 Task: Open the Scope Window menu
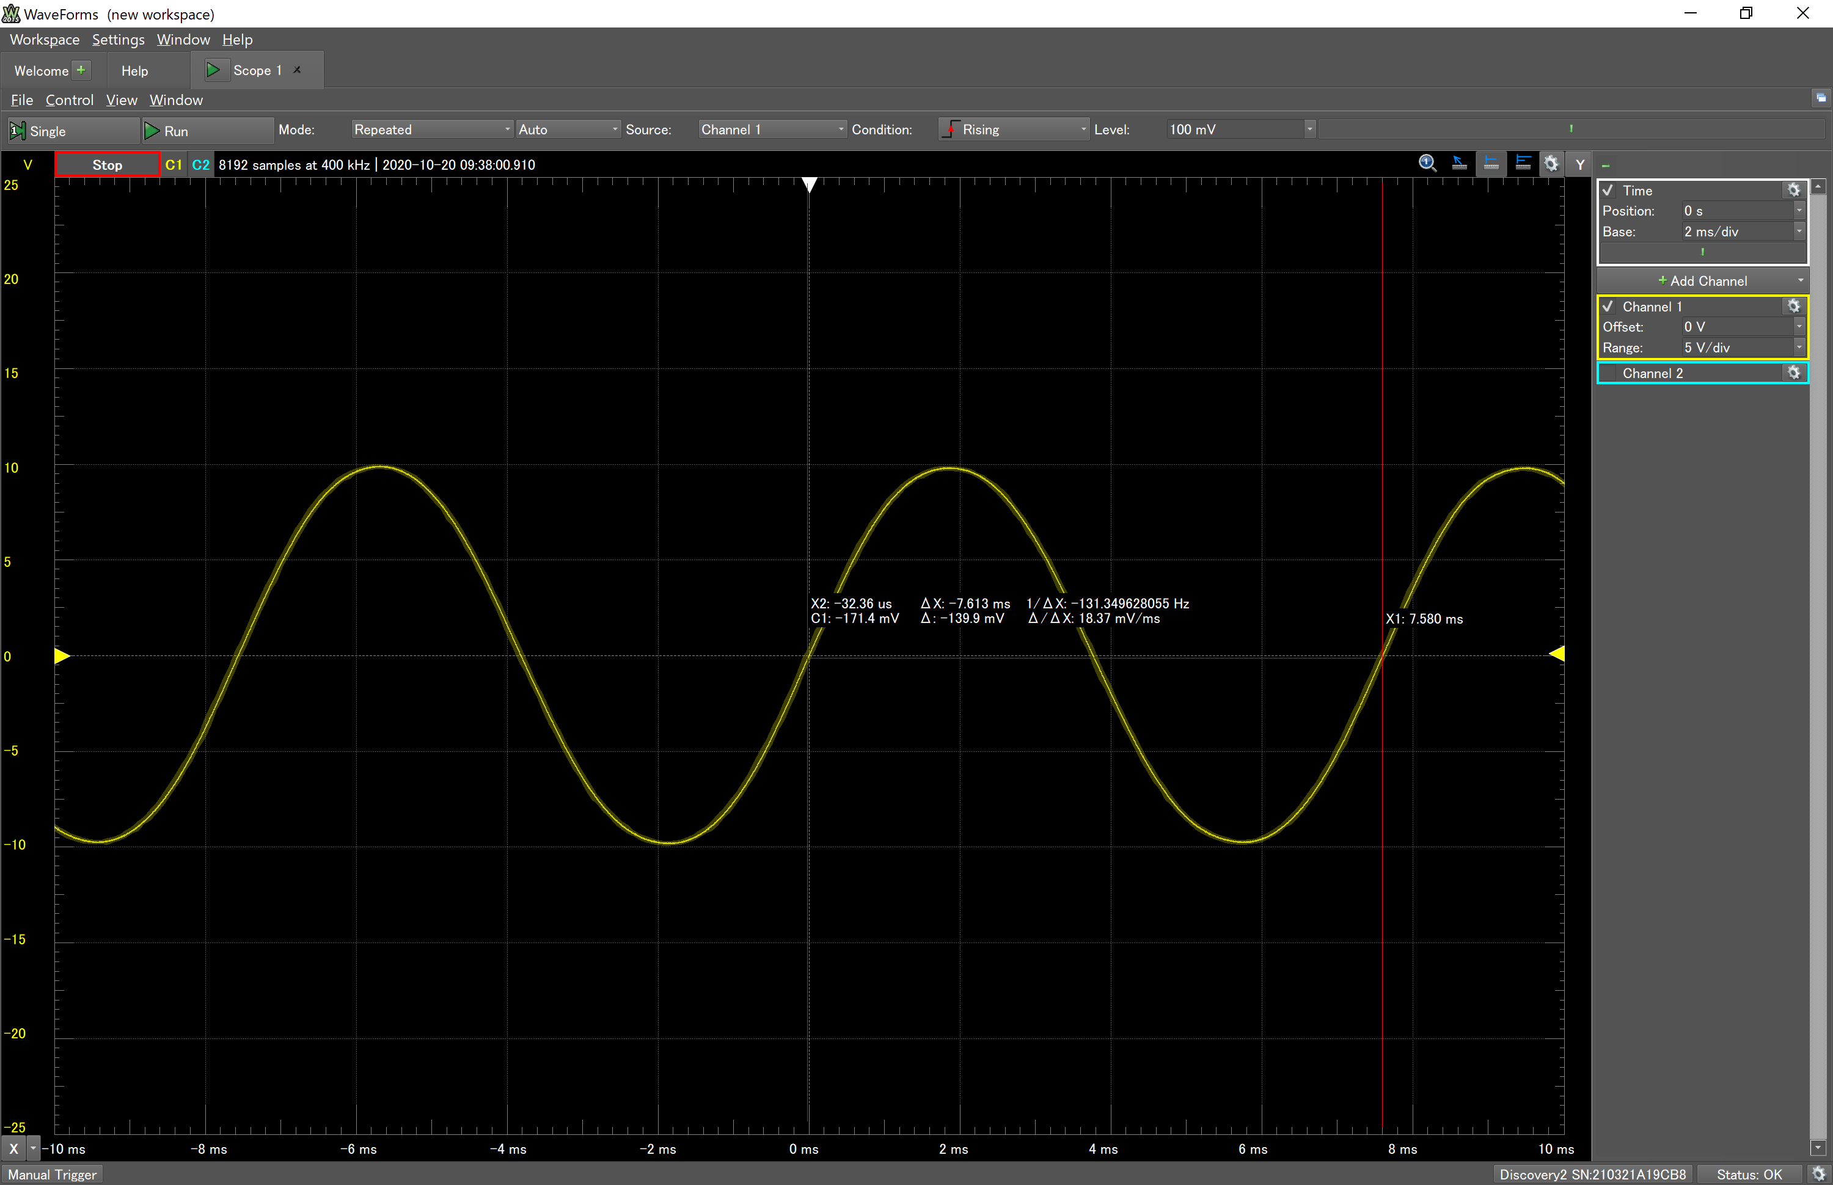click(176, 100)
